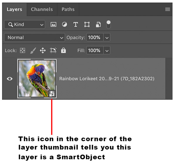Open the Normal blend mode dropdown
The image size is (176, 166).
[x=35, y=38]
